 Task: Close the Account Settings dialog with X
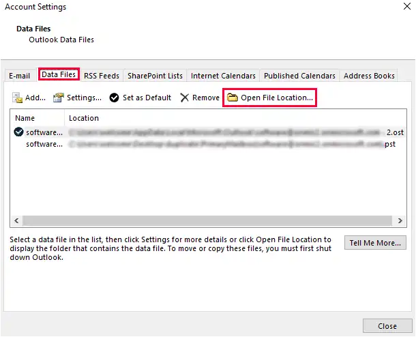click(x=407, y=6)
